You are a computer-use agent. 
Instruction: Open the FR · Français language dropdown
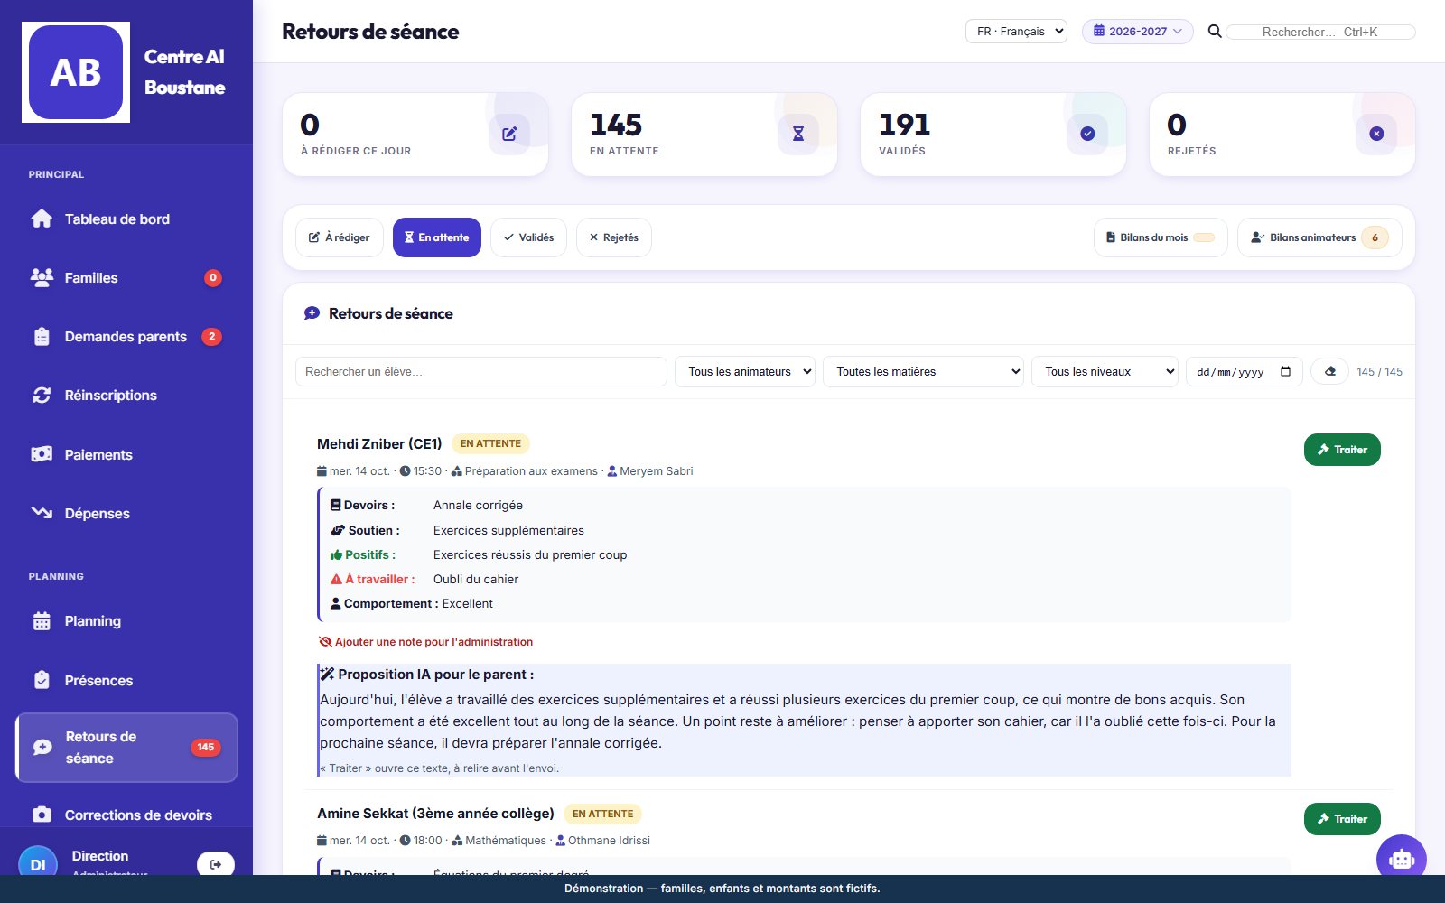click(1016, 31)
